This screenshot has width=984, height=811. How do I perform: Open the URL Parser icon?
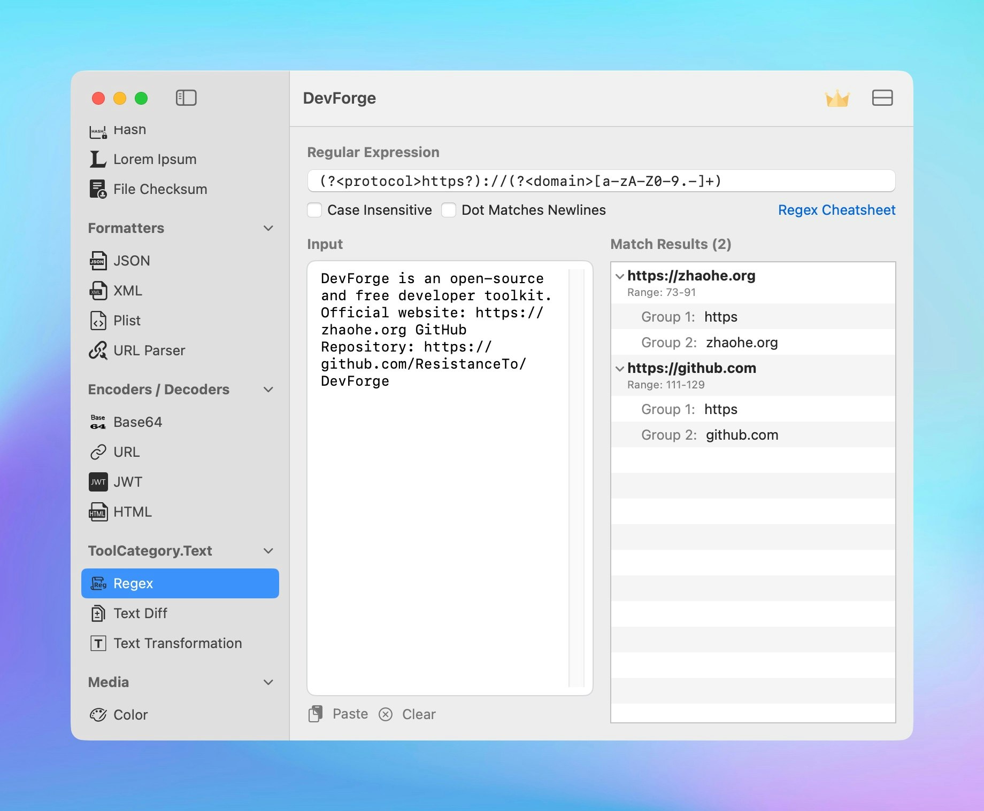98,350
